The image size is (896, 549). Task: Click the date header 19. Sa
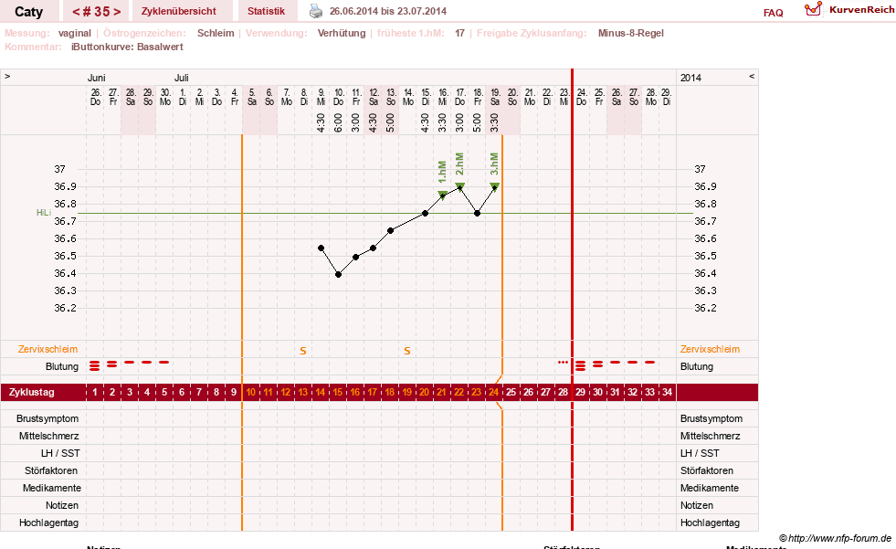[495, 97]
